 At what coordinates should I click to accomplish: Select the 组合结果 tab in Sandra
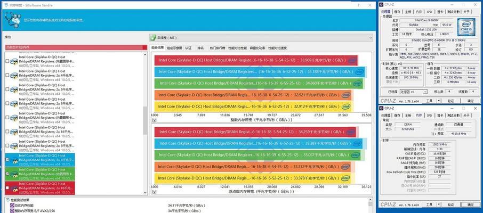(157, 48)
